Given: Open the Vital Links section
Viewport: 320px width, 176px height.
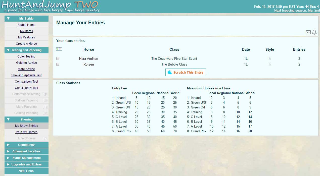Looking at the screenshot, I should (x=26, y=171).
